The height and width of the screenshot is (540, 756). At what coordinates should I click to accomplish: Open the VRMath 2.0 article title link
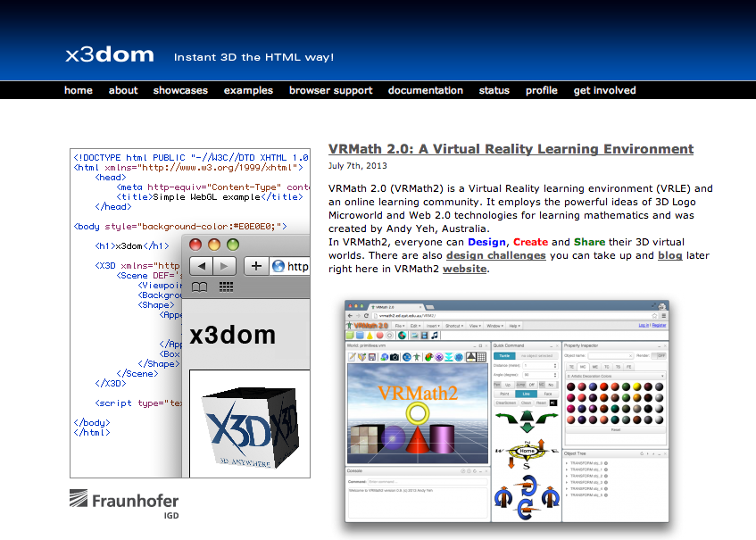(511, 149)
